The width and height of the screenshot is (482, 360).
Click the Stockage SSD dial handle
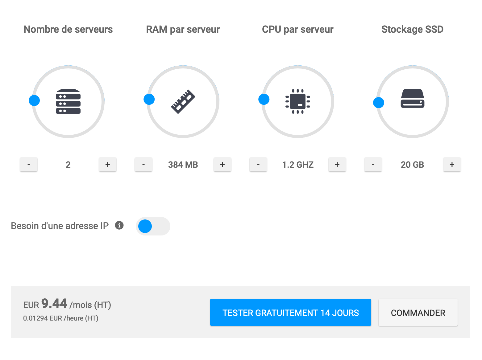click(x=379, y=102)
